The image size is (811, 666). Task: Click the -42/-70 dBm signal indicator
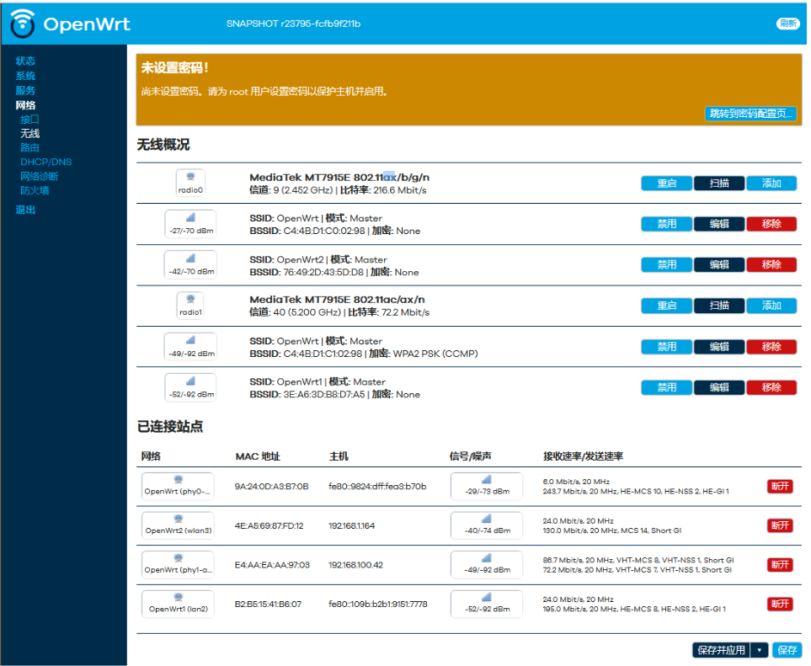coord(190,264)
